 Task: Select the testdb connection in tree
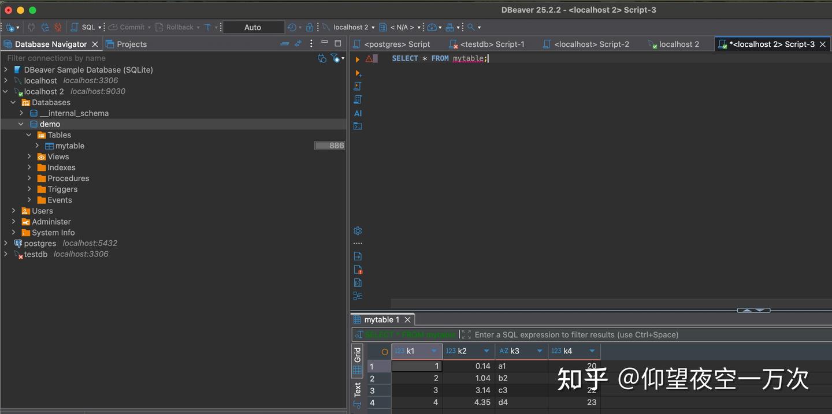(36, 254)
